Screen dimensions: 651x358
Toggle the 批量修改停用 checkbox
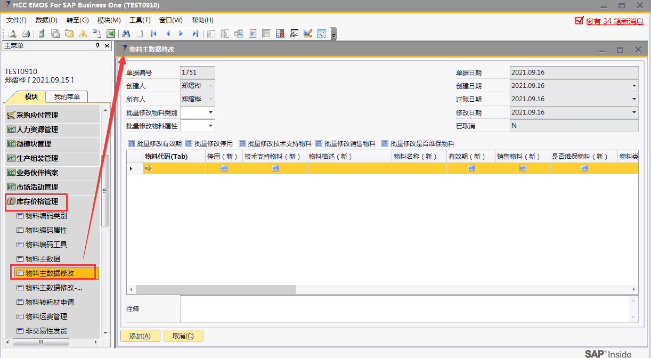(189, 144)
